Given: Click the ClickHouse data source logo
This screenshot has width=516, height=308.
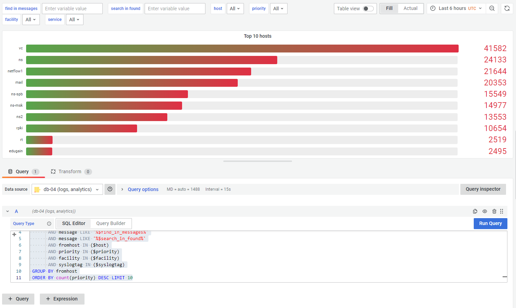Looking at the screenshot, I should 37,189.
